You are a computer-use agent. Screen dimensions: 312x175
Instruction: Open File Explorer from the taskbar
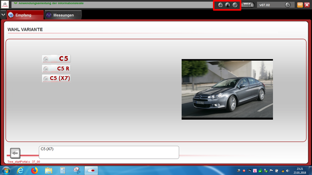click(x=48, y=170)
